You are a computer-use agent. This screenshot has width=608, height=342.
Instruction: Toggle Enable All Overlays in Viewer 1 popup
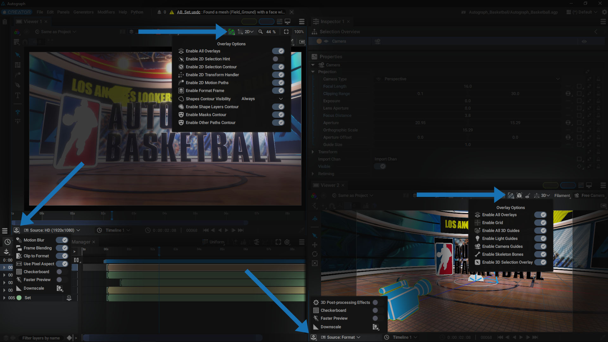[x=278, y=51]
